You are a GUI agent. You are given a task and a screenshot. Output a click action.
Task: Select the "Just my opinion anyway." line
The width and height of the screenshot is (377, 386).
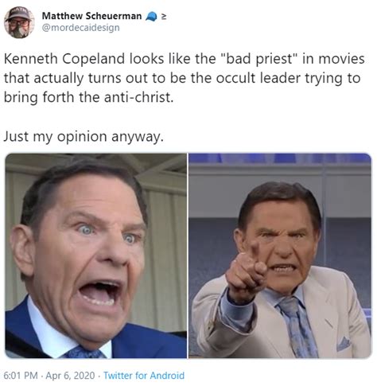[84, 137]
